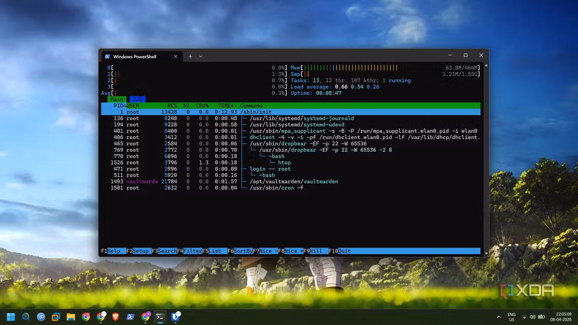Select the /usr/sbin/cron -f process row

click(291, 188)
